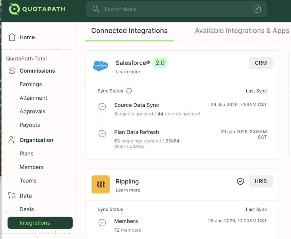Select the Home house icon
The width and height of the screenshot is (291, 239).
click(12, 37)
